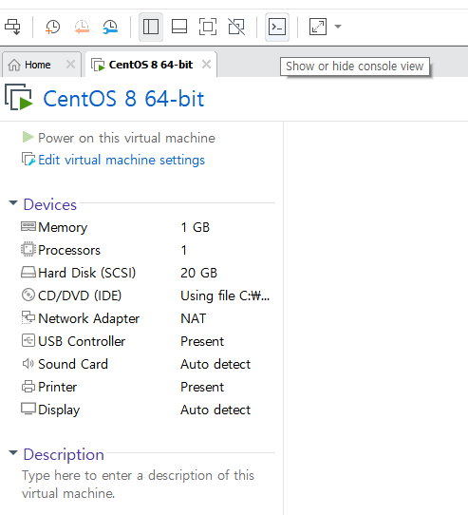This screenshot has width=468, height=515.
Task: Click Present value for USB Controller
Action: coord(202,341)
